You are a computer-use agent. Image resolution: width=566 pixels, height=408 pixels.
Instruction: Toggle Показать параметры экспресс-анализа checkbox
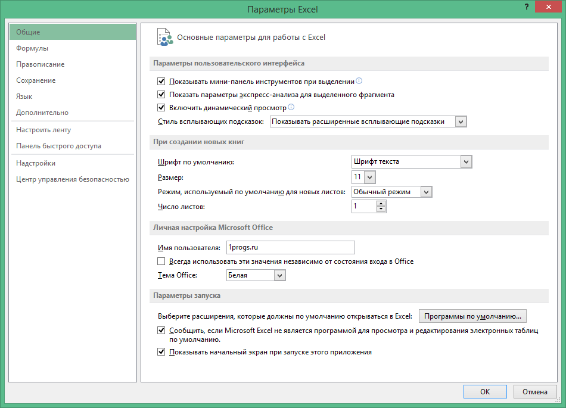161,95
